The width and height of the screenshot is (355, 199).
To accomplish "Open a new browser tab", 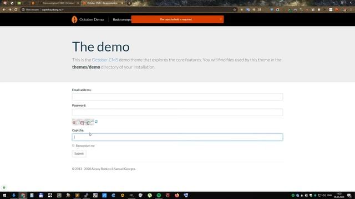I will click(129, 3).
